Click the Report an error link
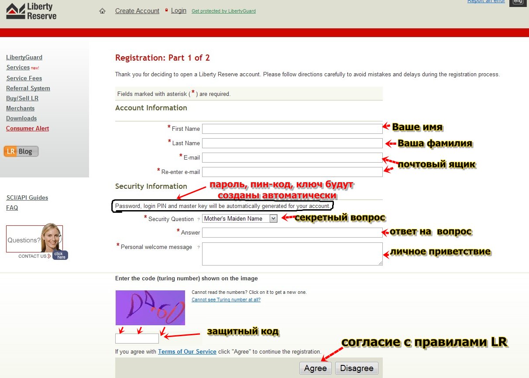 click(486, 1)
